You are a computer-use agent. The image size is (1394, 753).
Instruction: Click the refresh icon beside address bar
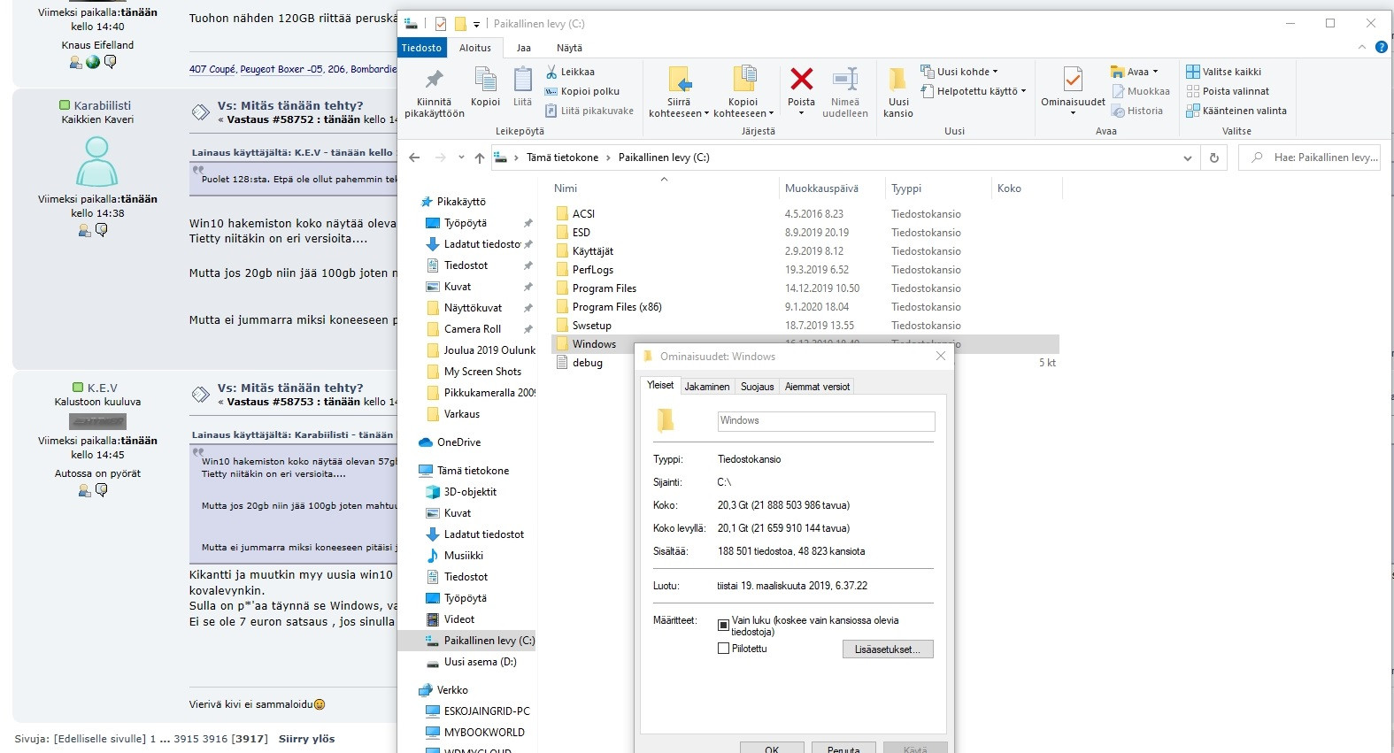pyautogui.click(x=1214, y=158)
